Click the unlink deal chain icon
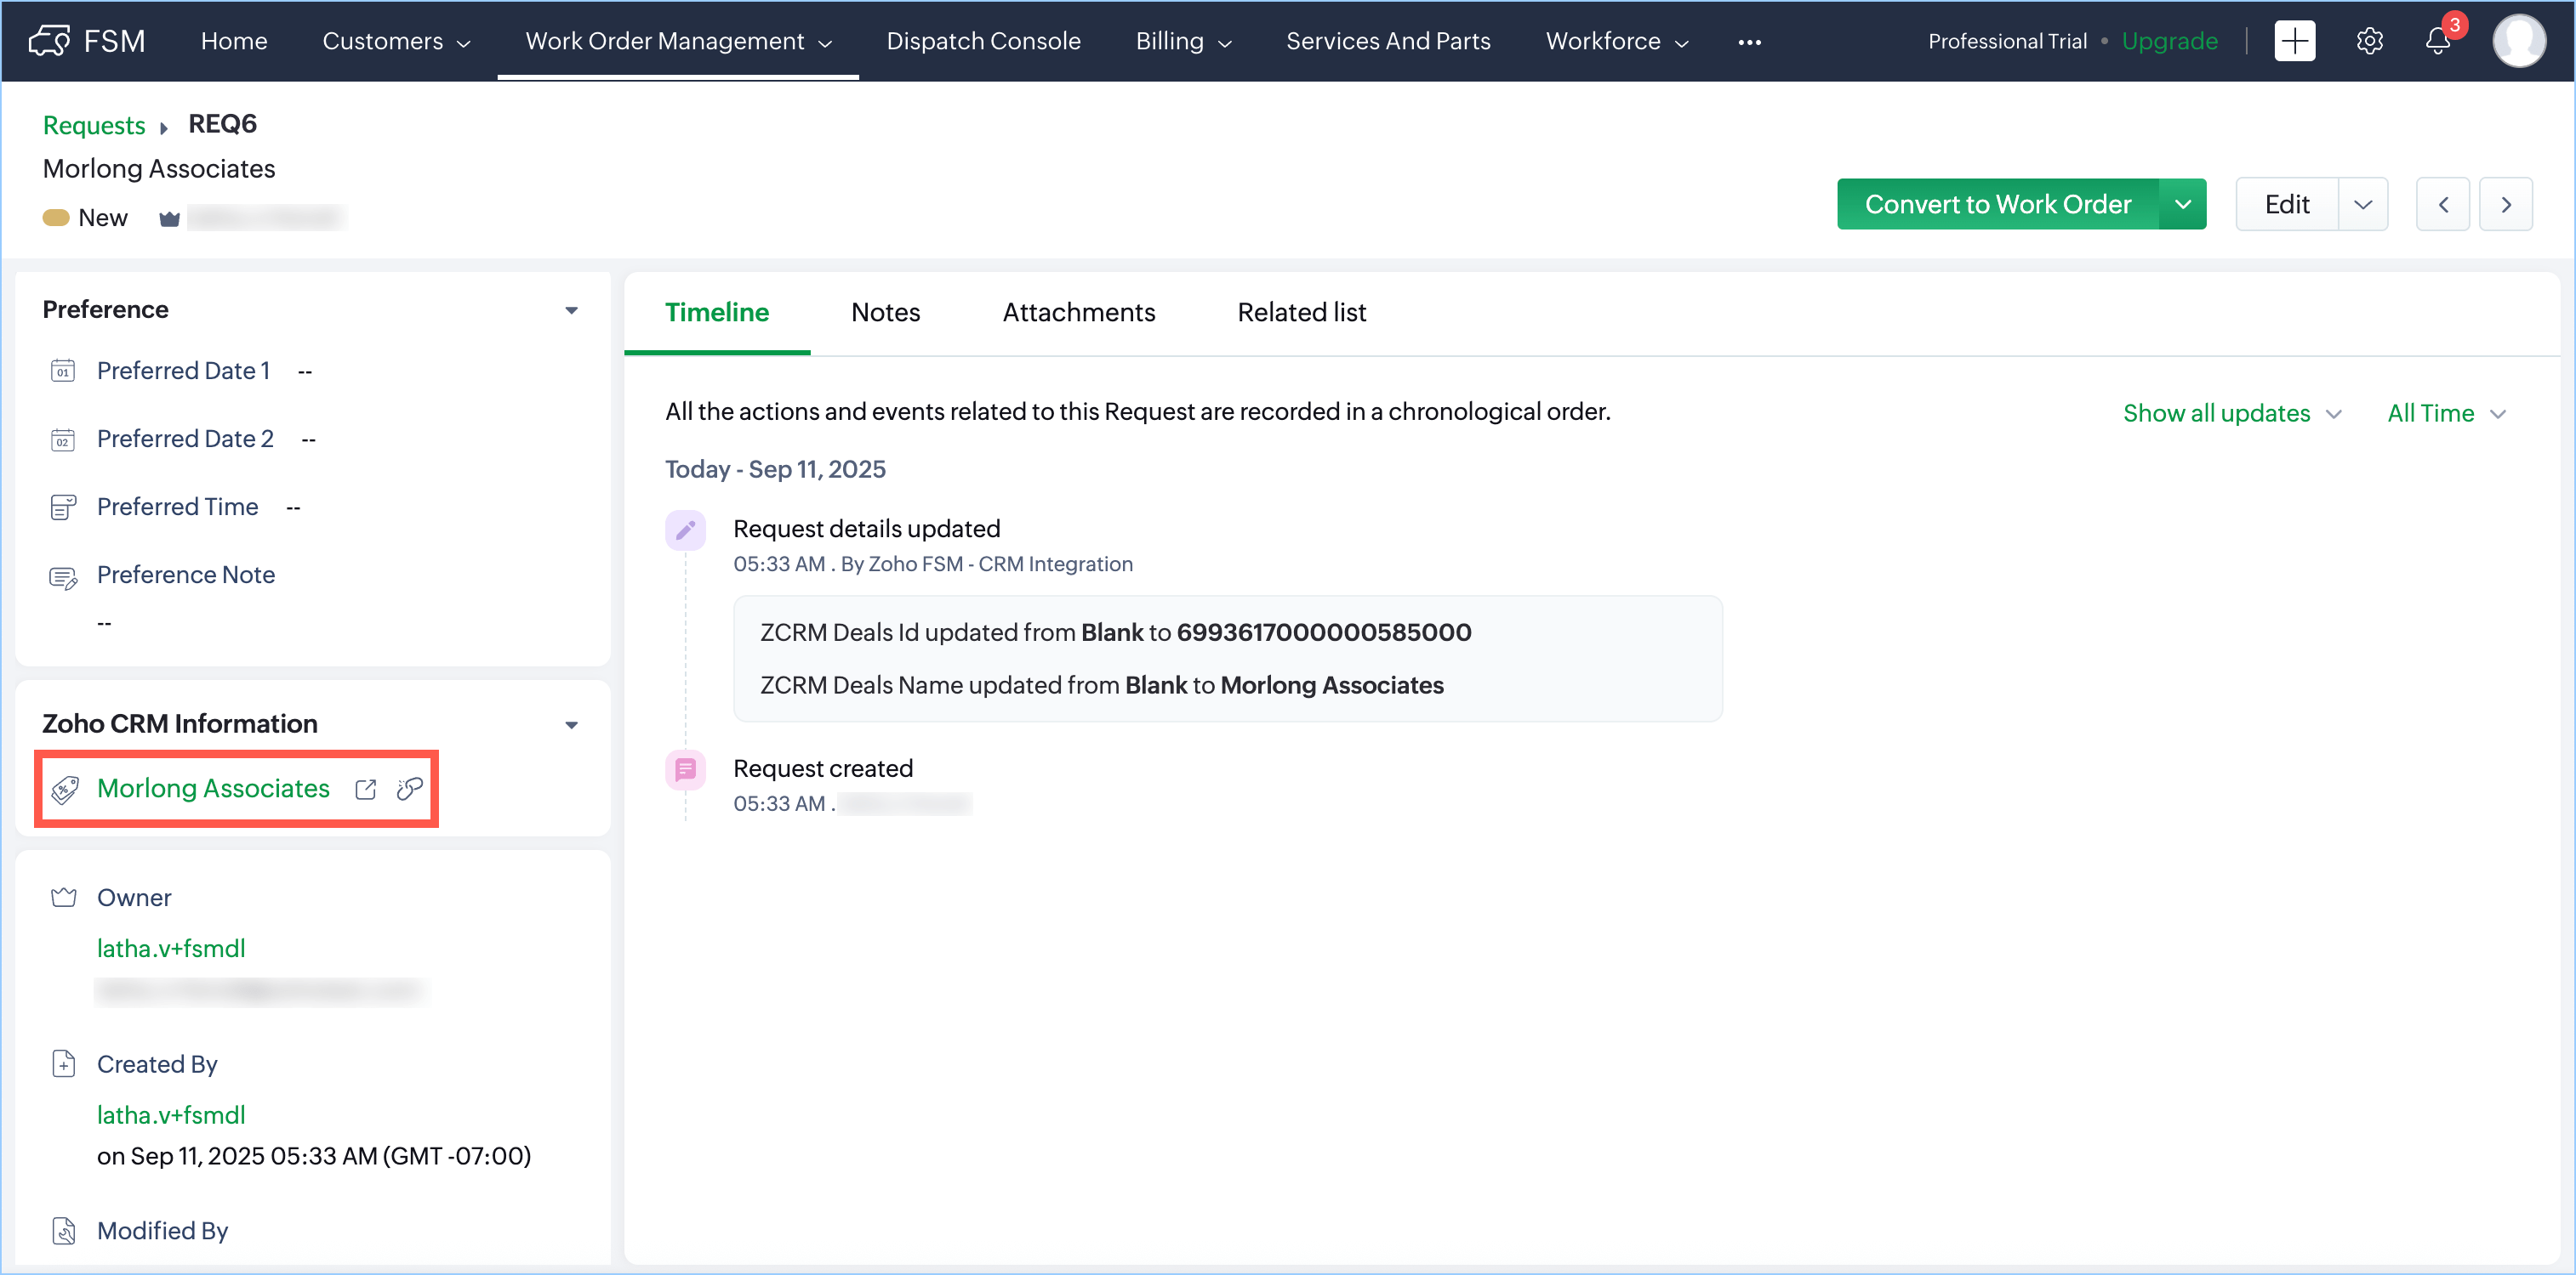This screenshot has width=2576, height=1275. (x=410, y=790)
